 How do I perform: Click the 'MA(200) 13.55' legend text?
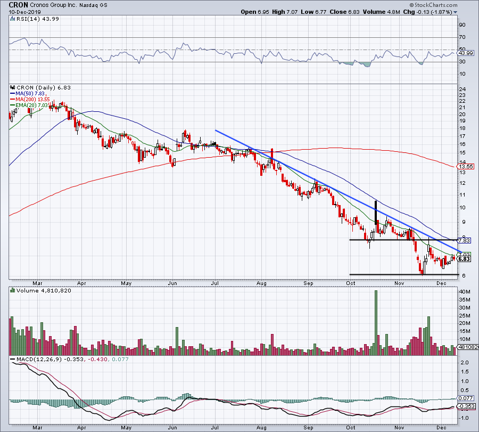click(32, 100)
